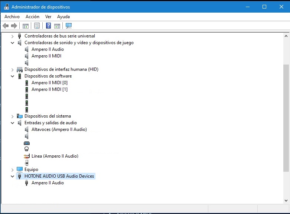Open the Acción menu
The image size is (290, 214).
(32, 17)
